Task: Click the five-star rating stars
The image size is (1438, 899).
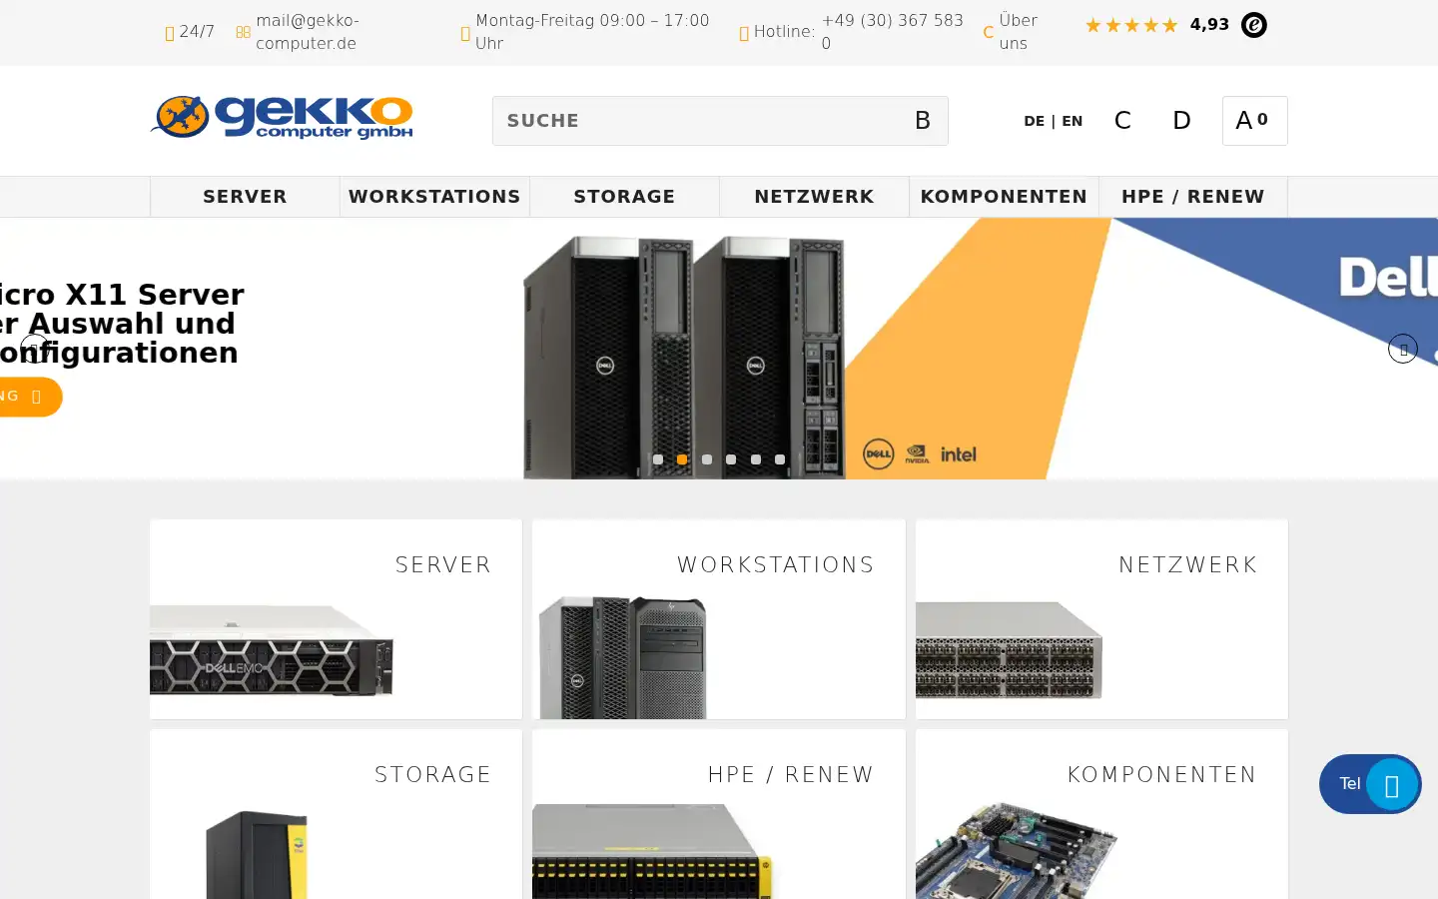Action: [x=1131, y=25]
